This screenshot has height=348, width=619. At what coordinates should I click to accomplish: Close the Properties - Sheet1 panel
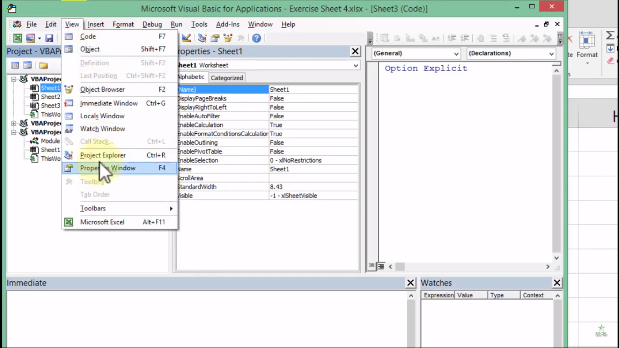pyautogui.click(x=356, y=52)
